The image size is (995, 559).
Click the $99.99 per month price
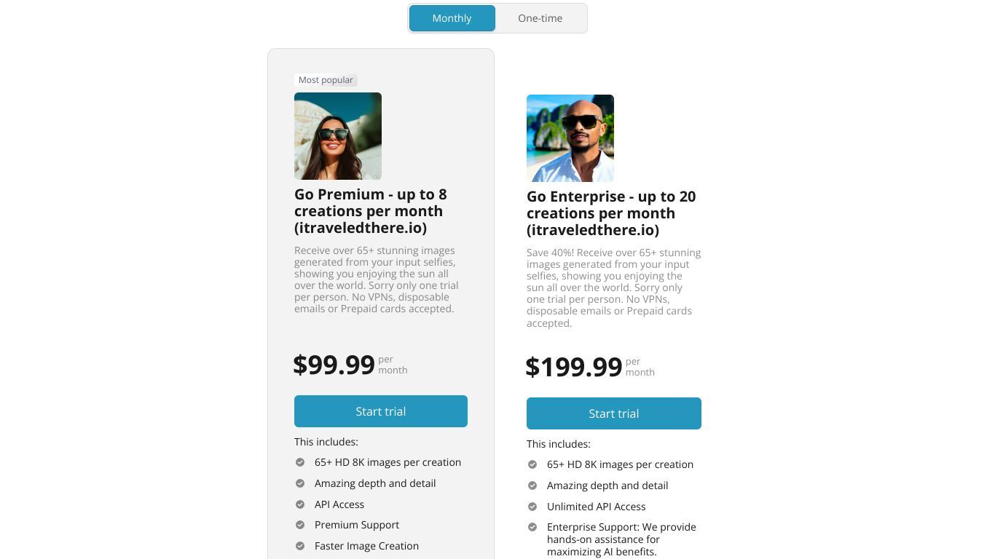pyautogui.click(x=350, y=365)
